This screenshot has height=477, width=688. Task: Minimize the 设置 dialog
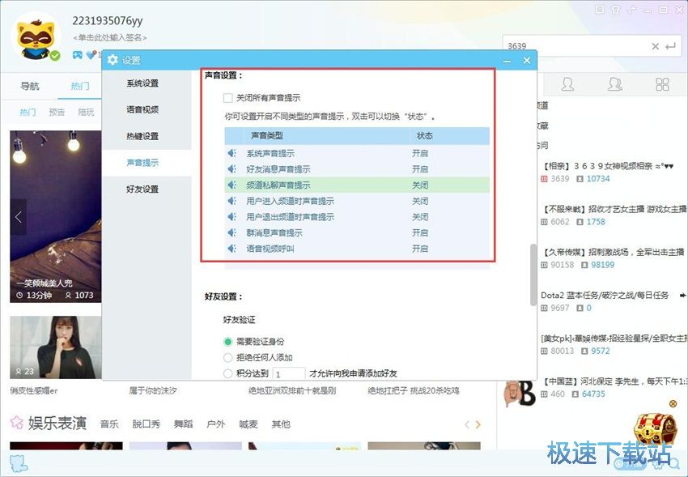[507, 61]
